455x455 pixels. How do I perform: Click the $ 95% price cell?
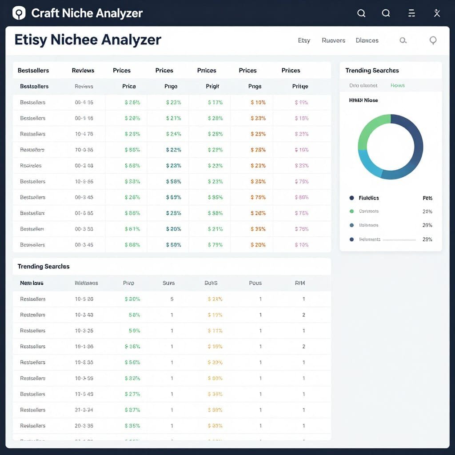(x=216, y=197)
